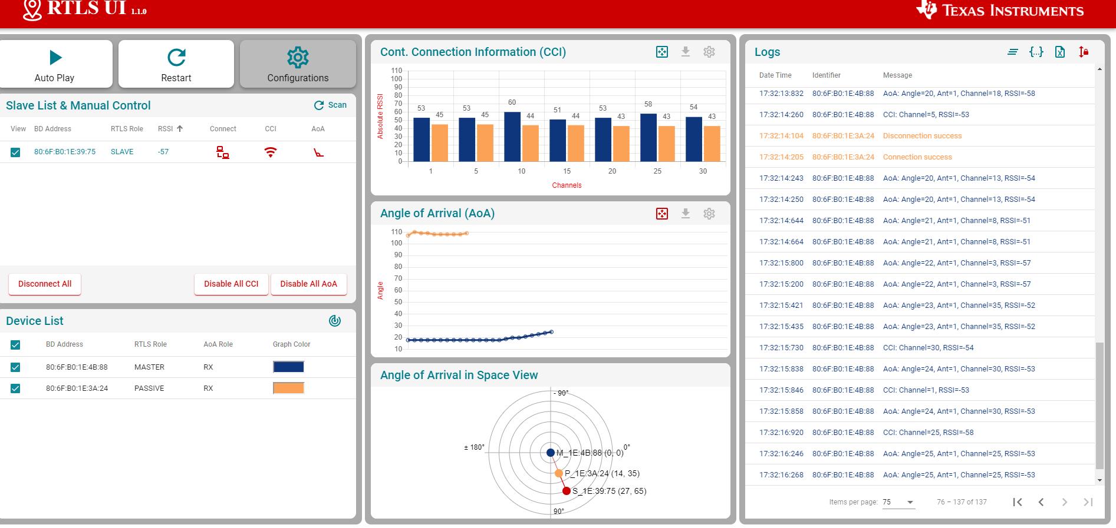
Task: Click the master node M_1E:4B:88 in space view
Action: (550, 453)
